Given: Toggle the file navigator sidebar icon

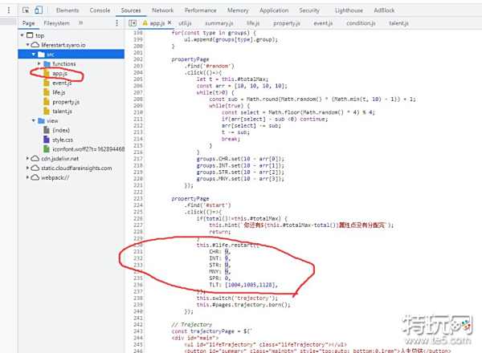Looking at the screenshot, I should (x=133, y=23).
